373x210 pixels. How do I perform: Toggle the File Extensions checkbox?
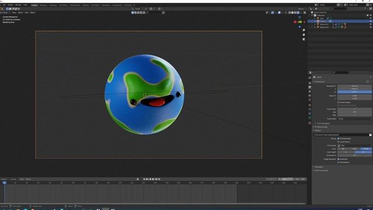pos(338,139)
